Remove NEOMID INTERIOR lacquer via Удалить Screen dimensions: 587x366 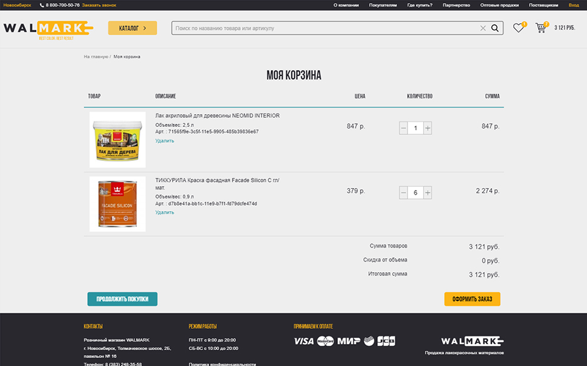(x=165, y=141)
